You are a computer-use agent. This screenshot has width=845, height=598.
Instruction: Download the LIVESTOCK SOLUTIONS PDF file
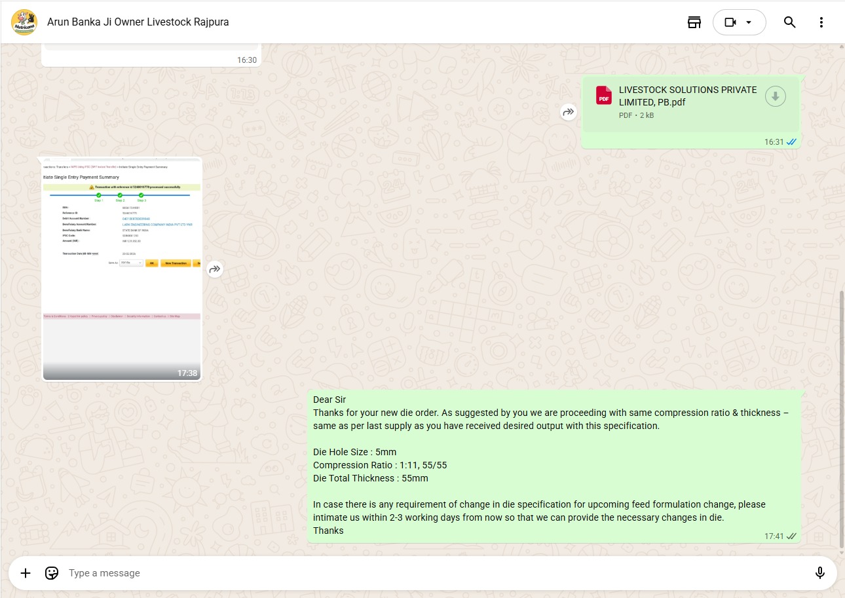click(775, 96)
